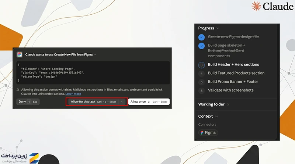Viewport: 295px width, 164px height.
Task: Select step 4 number icon Featured Products
Action: click(x=201, y=74)
